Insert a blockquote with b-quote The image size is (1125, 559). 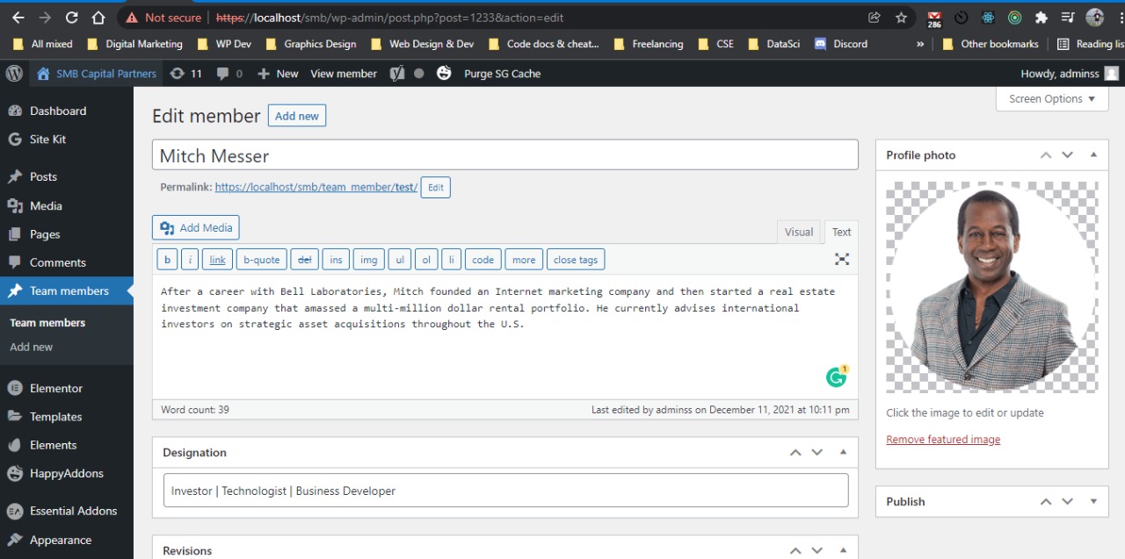coord(261,259)
